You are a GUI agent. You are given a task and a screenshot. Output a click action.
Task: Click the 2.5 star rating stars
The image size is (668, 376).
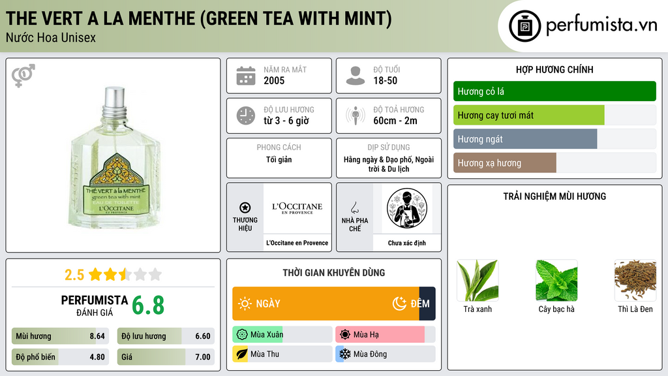tap(125, 274)
